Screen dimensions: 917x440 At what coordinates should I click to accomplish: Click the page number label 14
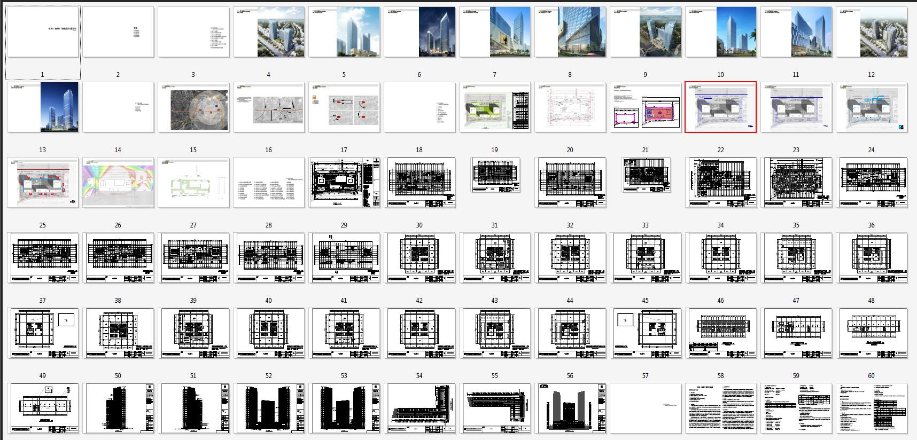click(118, 150)
